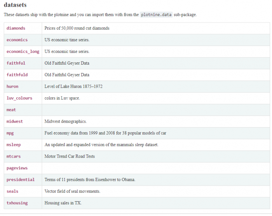Open the luv_colours dataset link
The image size is (272, 216).
pos(19,98)
